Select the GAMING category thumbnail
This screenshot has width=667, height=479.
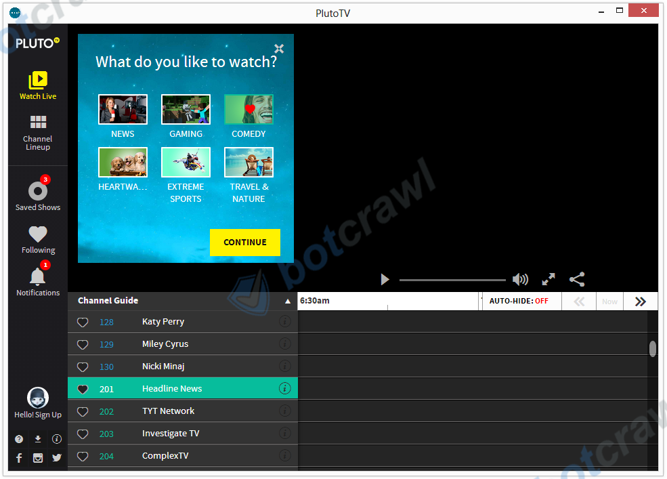186,110
